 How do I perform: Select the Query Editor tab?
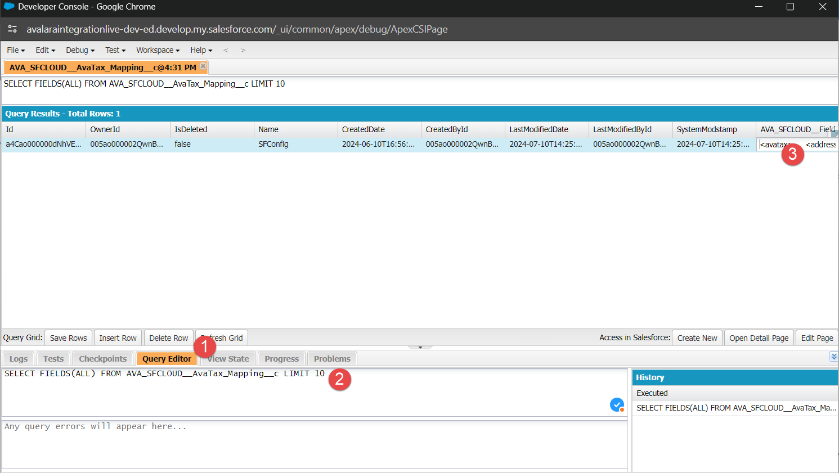[167, 359]
